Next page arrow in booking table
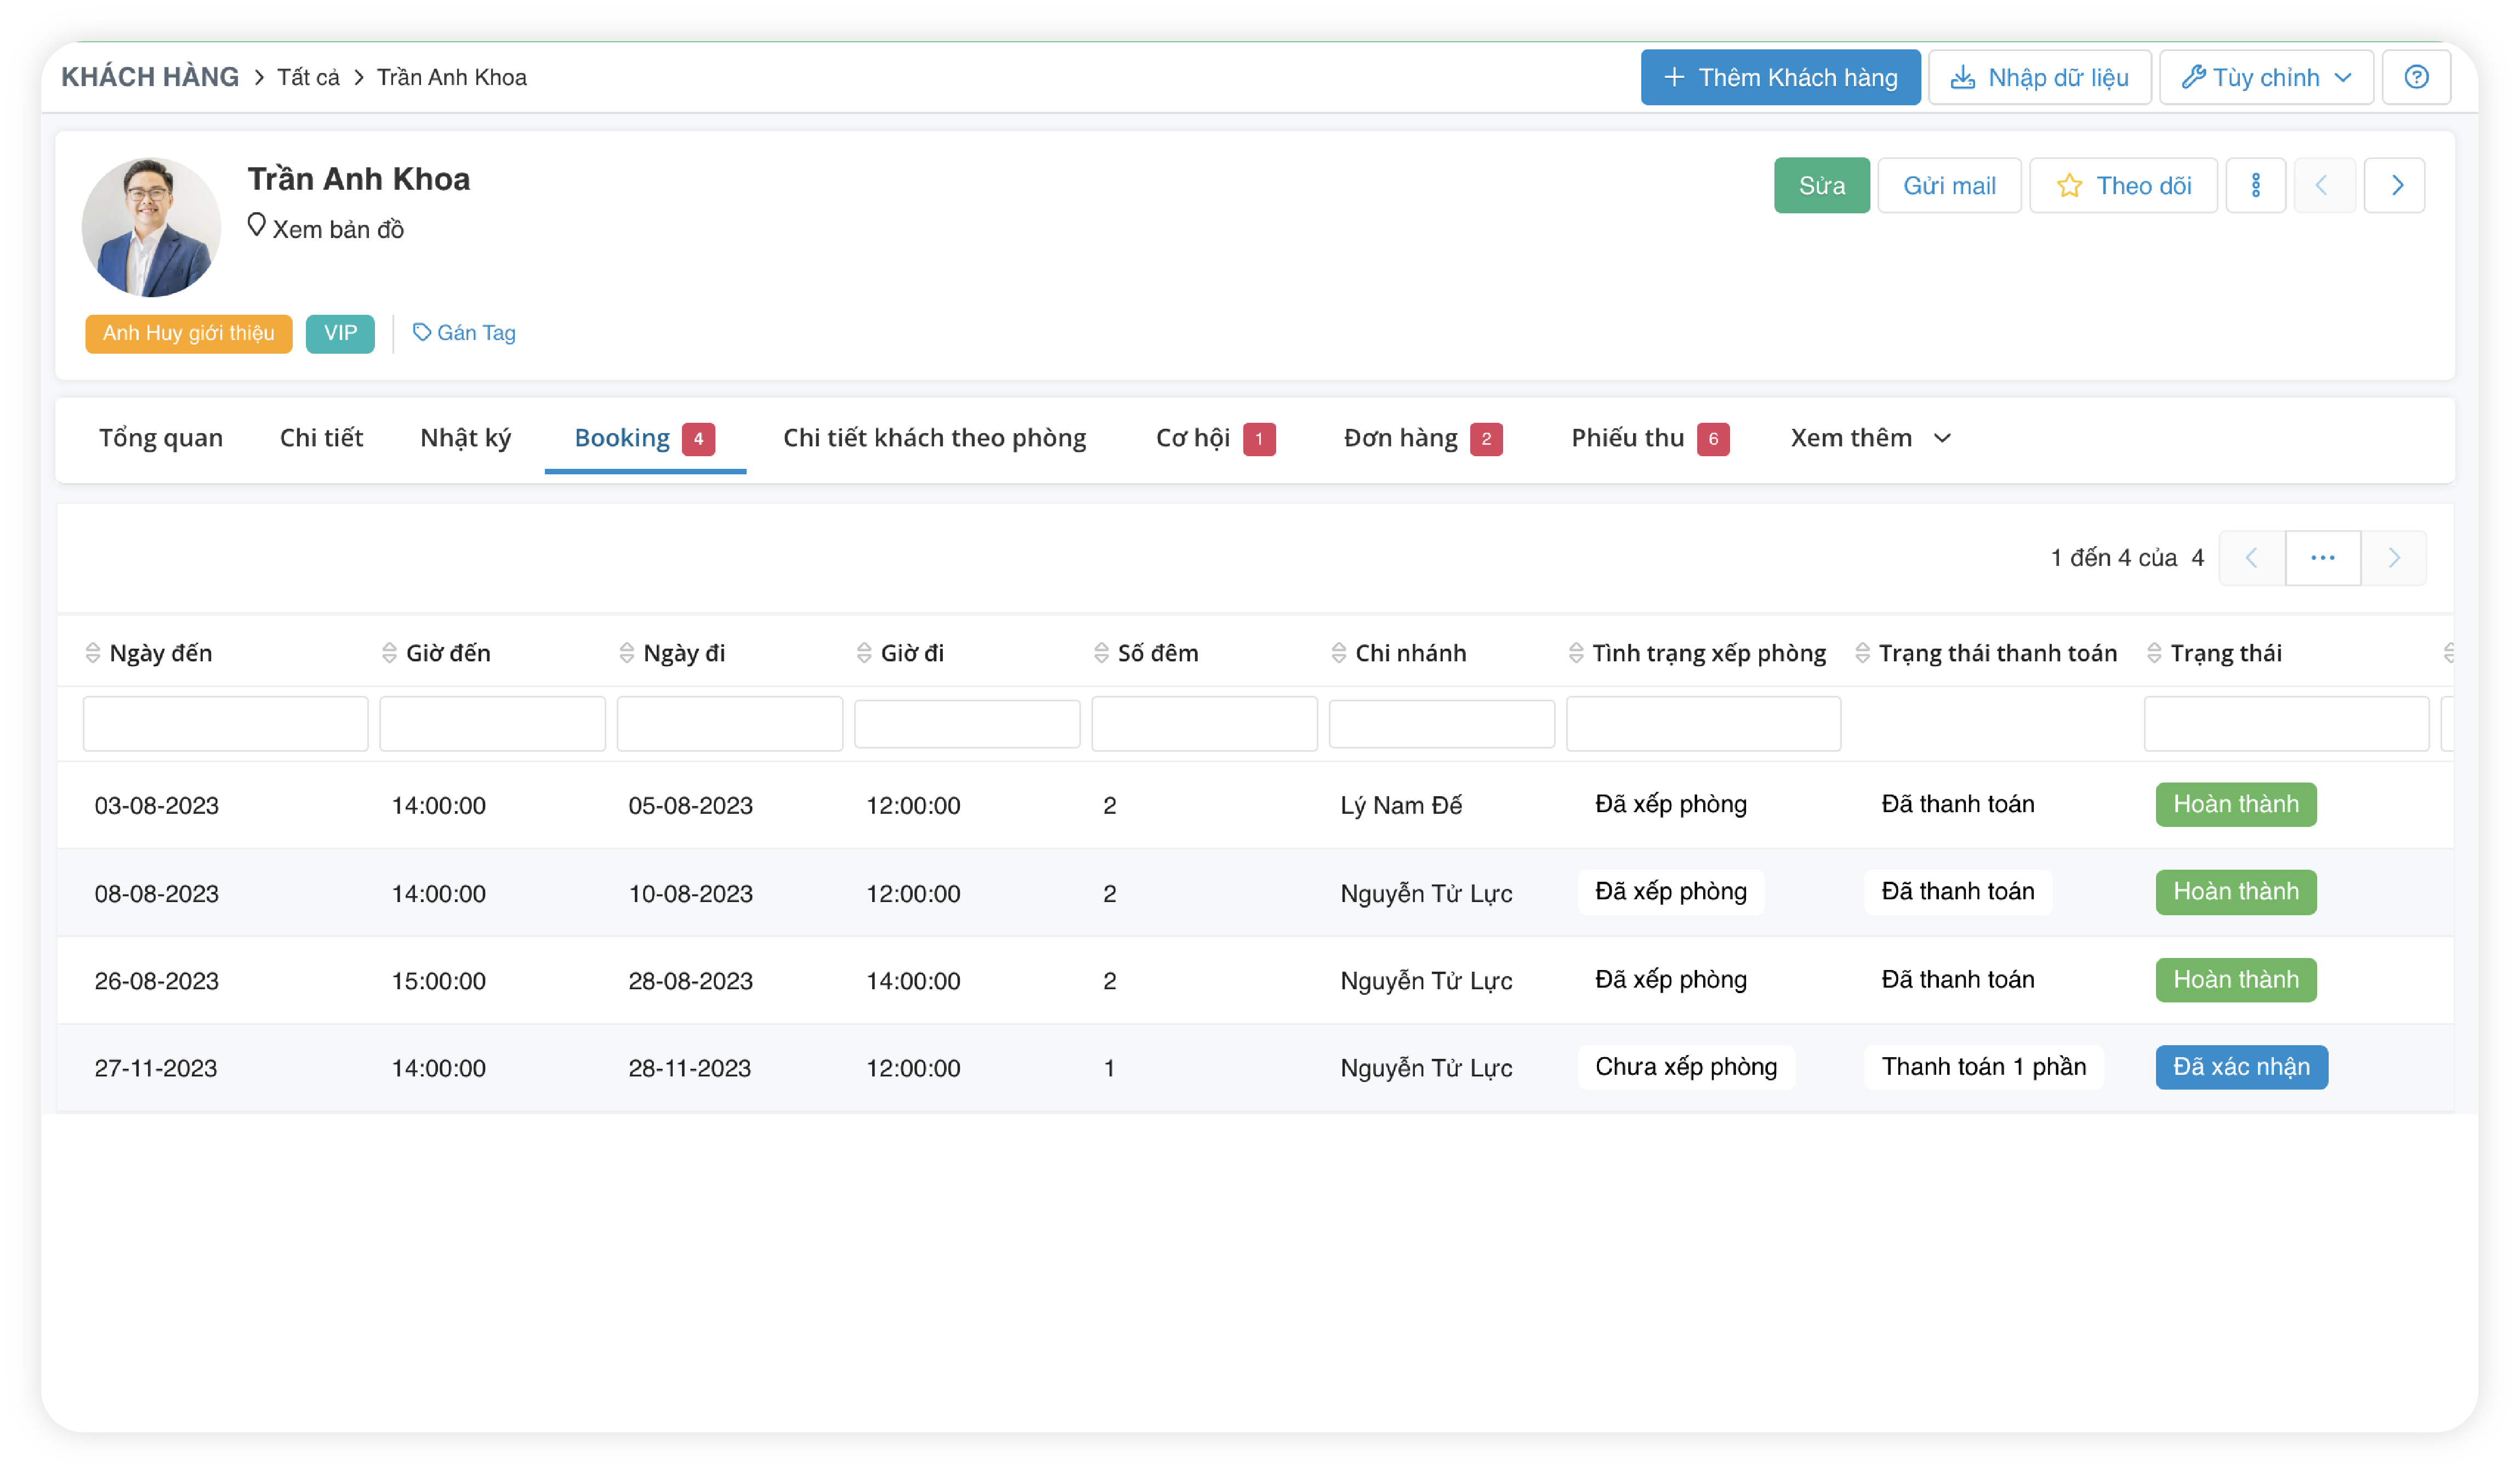Screen dimensions: 2520x1474 2393,558
